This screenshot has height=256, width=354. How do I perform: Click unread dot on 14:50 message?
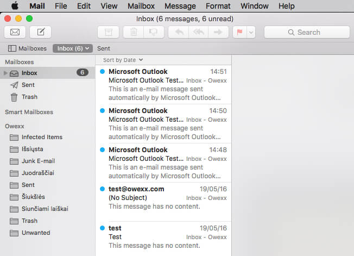click(x=102, y=110)
